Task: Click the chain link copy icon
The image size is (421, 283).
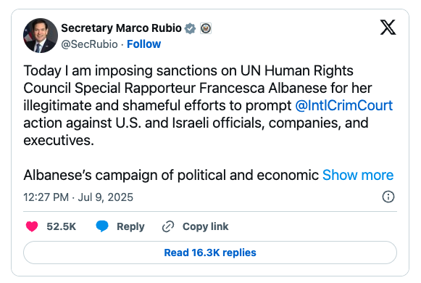Action: [168, 226]
